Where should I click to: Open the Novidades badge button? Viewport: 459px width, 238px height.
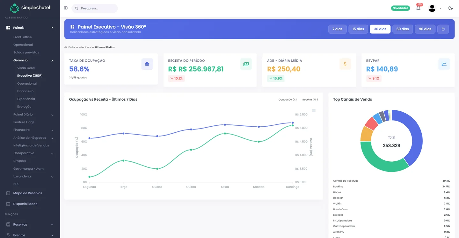400,8
